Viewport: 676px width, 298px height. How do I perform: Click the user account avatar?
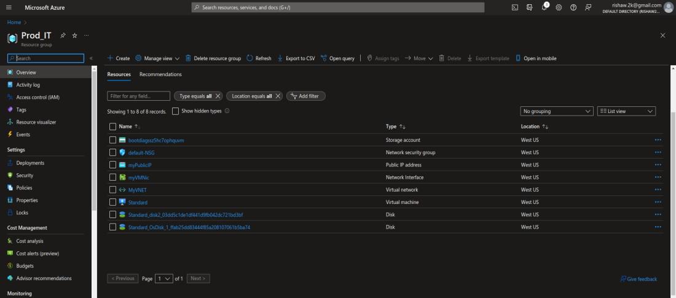point(668,7)
